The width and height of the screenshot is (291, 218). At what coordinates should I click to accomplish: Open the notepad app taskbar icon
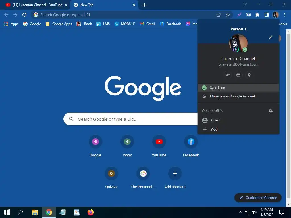(63, 212)
